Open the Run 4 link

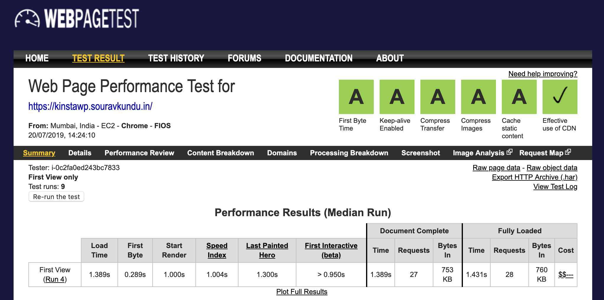(x=55, y=279)
